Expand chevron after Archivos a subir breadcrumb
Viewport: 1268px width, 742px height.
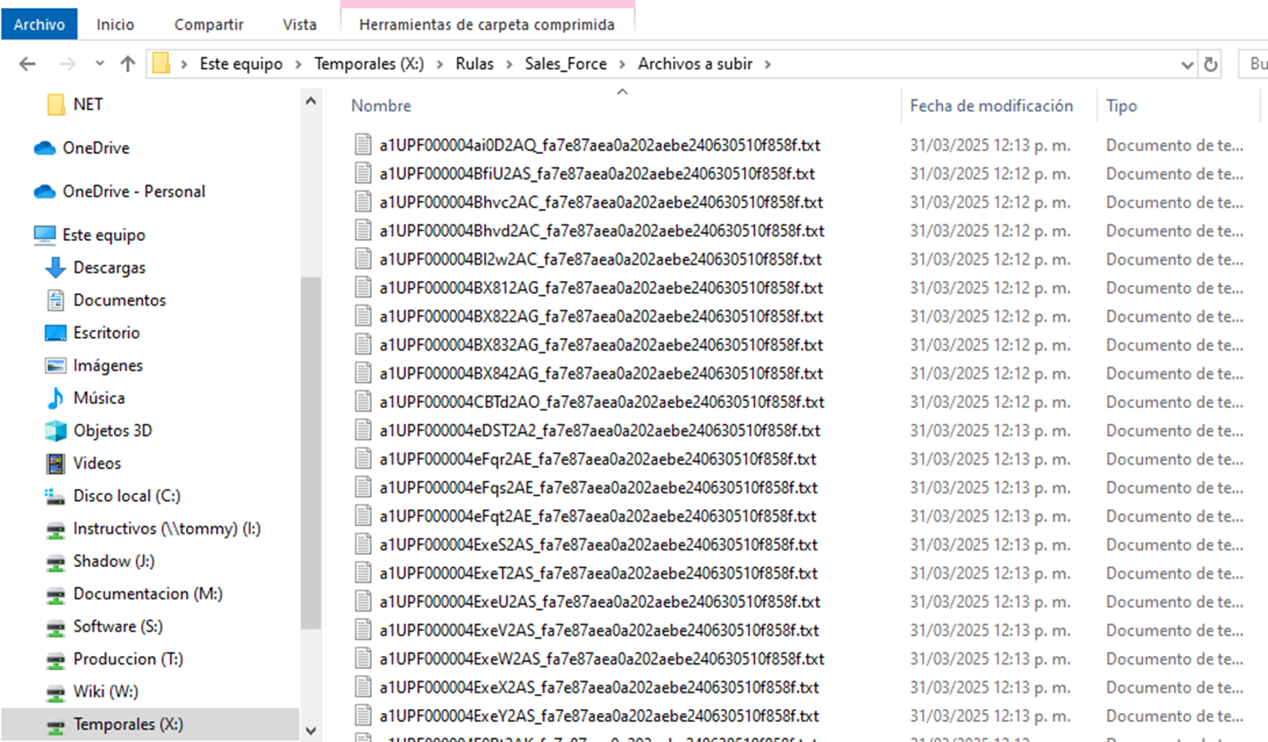[767, 64]
